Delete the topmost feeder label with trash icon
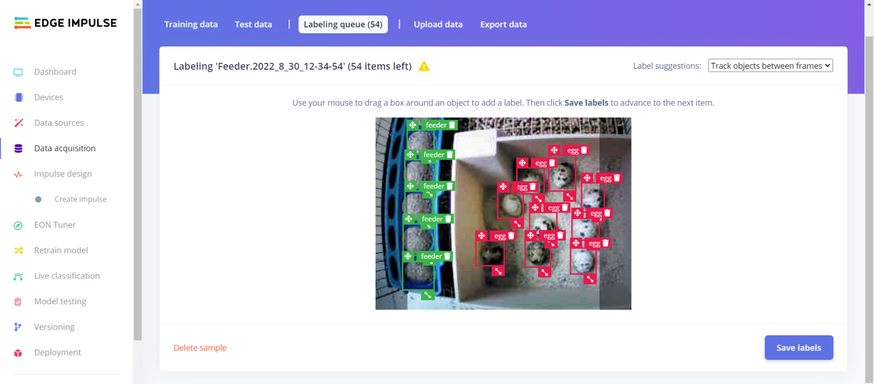874x384 pixels. tap(452, 125)
